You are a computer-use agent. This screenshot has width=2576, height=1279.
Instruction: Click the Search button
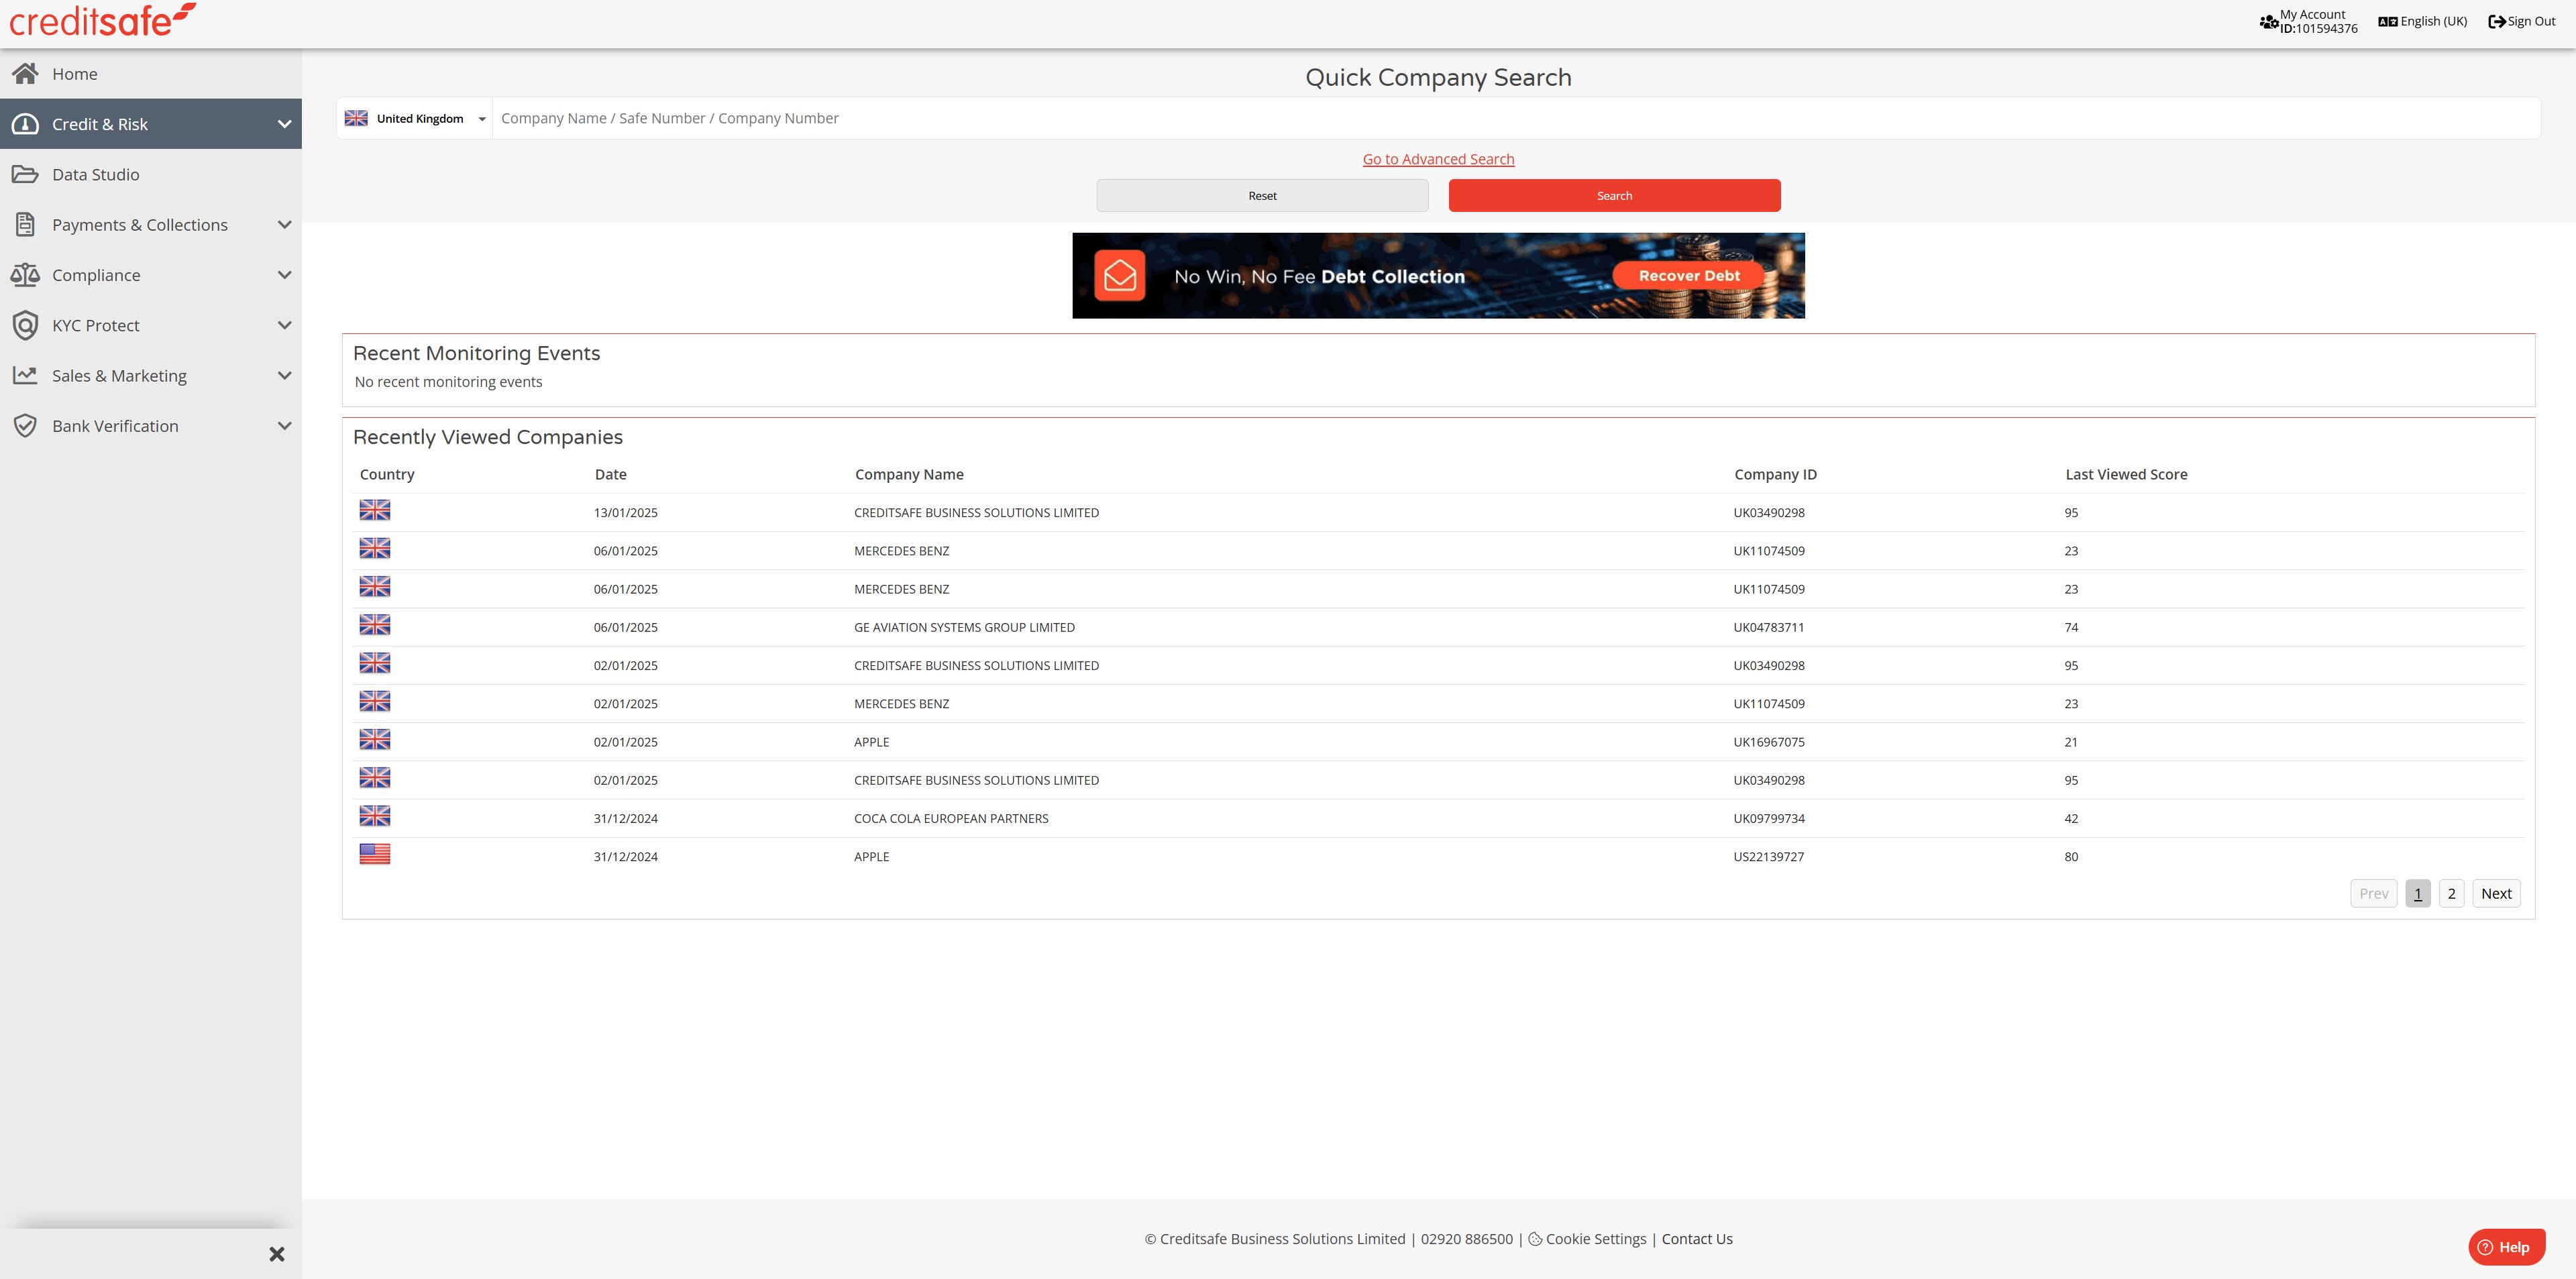click(x=1615, y=194)
